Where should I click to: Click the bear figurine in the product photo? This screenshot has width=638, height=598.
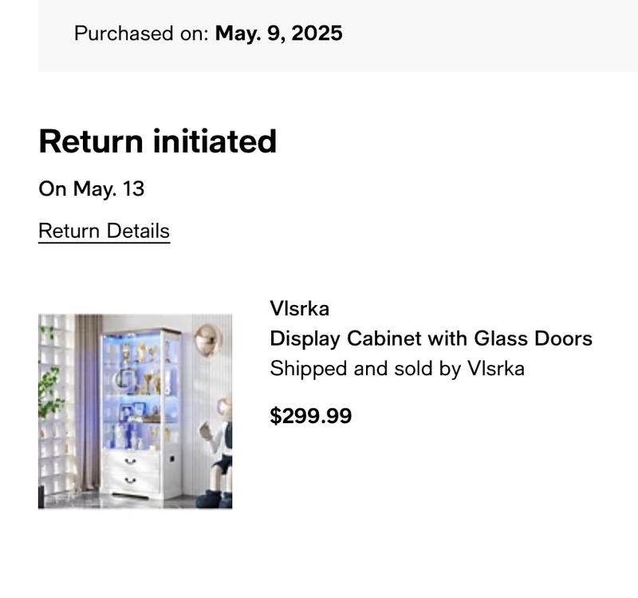(x=216, y=452)
